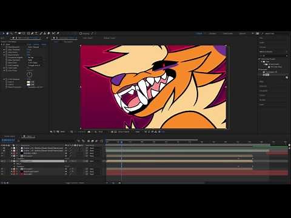
Task: Switch to the active highlighted workspace tab
Action: pos(199,33)
